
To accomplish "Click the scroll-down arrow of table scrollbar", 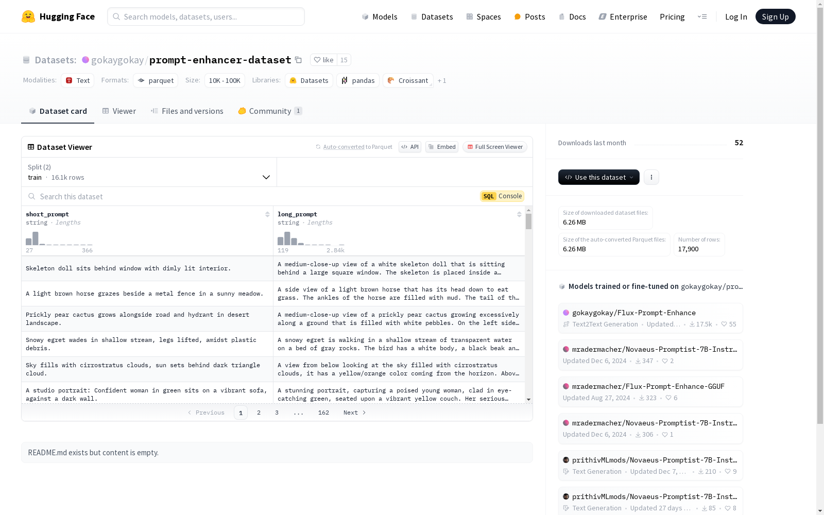I will (x=528, y=400).
